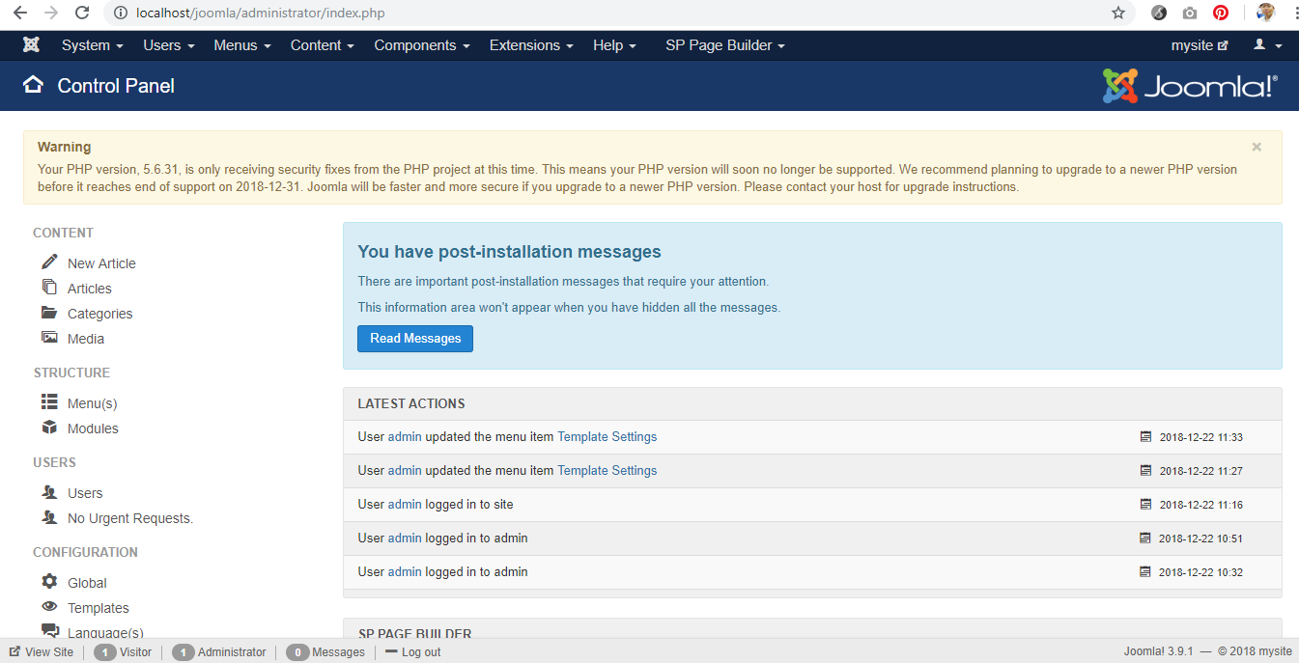Open the Content menu
Image resolution: width=1299 pixels, height=663 pixels.
322,45
